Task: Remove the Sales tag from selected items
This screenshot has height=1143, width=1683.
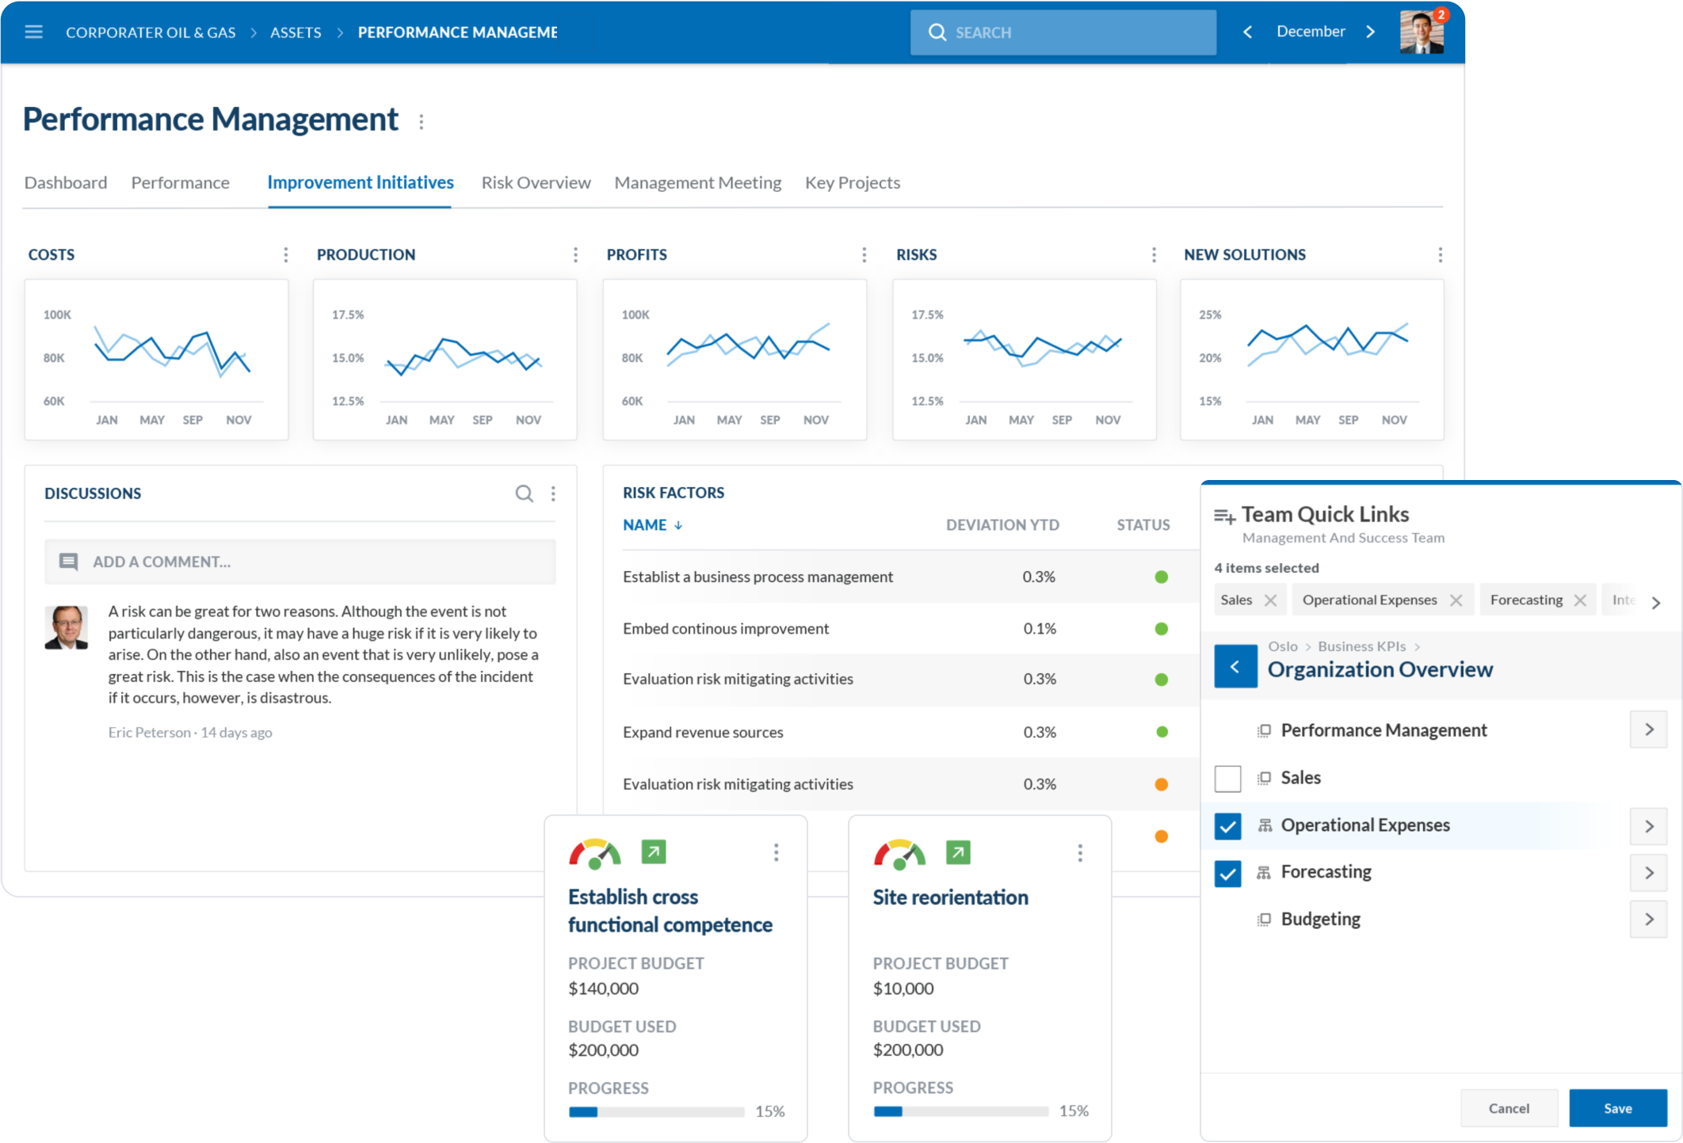Action: click(x=1270, y=600)
